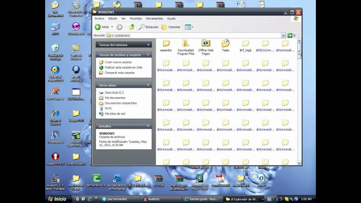Open Documentos compartidos link
The image size is (361, 203).
121,103
